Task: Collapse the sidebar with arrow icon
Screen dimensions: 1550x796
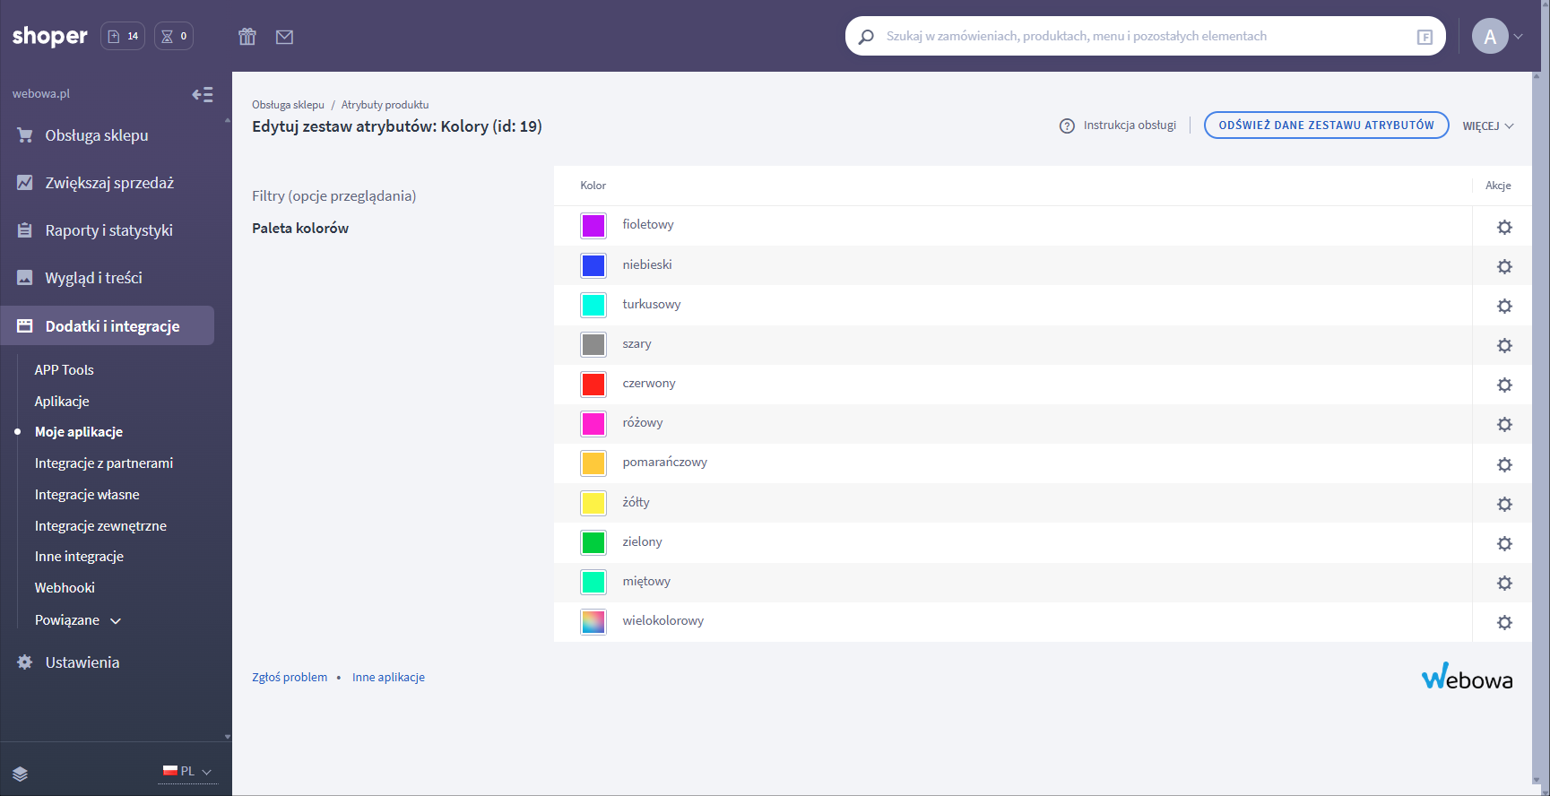Action: coord(203,94)
